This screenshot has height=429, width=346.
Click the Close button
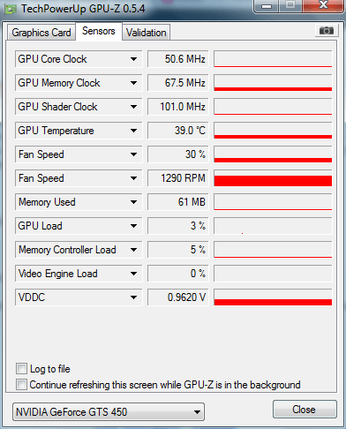pyautogui.click(x=305, y=410)
